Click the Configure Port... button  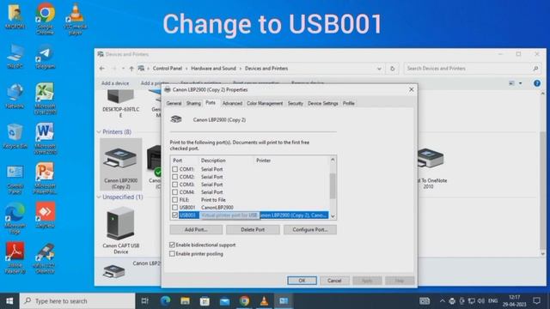click(310, 230)
